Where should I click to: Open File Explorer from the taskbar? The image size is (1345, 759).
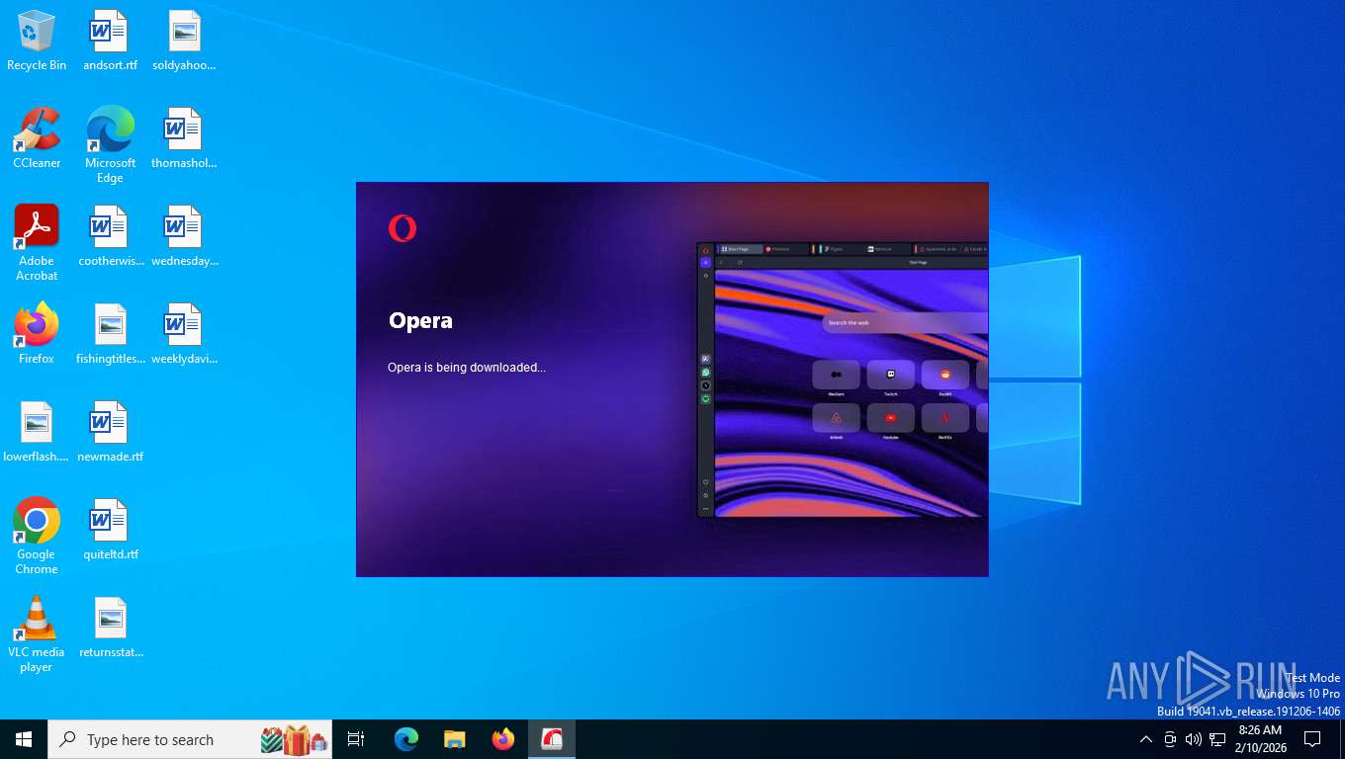click(x=454, y=739)
